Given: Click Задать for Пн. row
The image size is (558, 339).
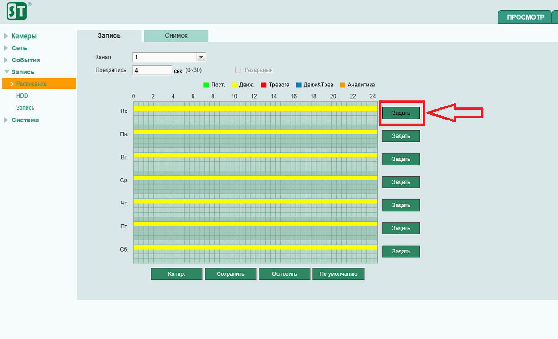Looking at the screenshot, I should 401,136.
